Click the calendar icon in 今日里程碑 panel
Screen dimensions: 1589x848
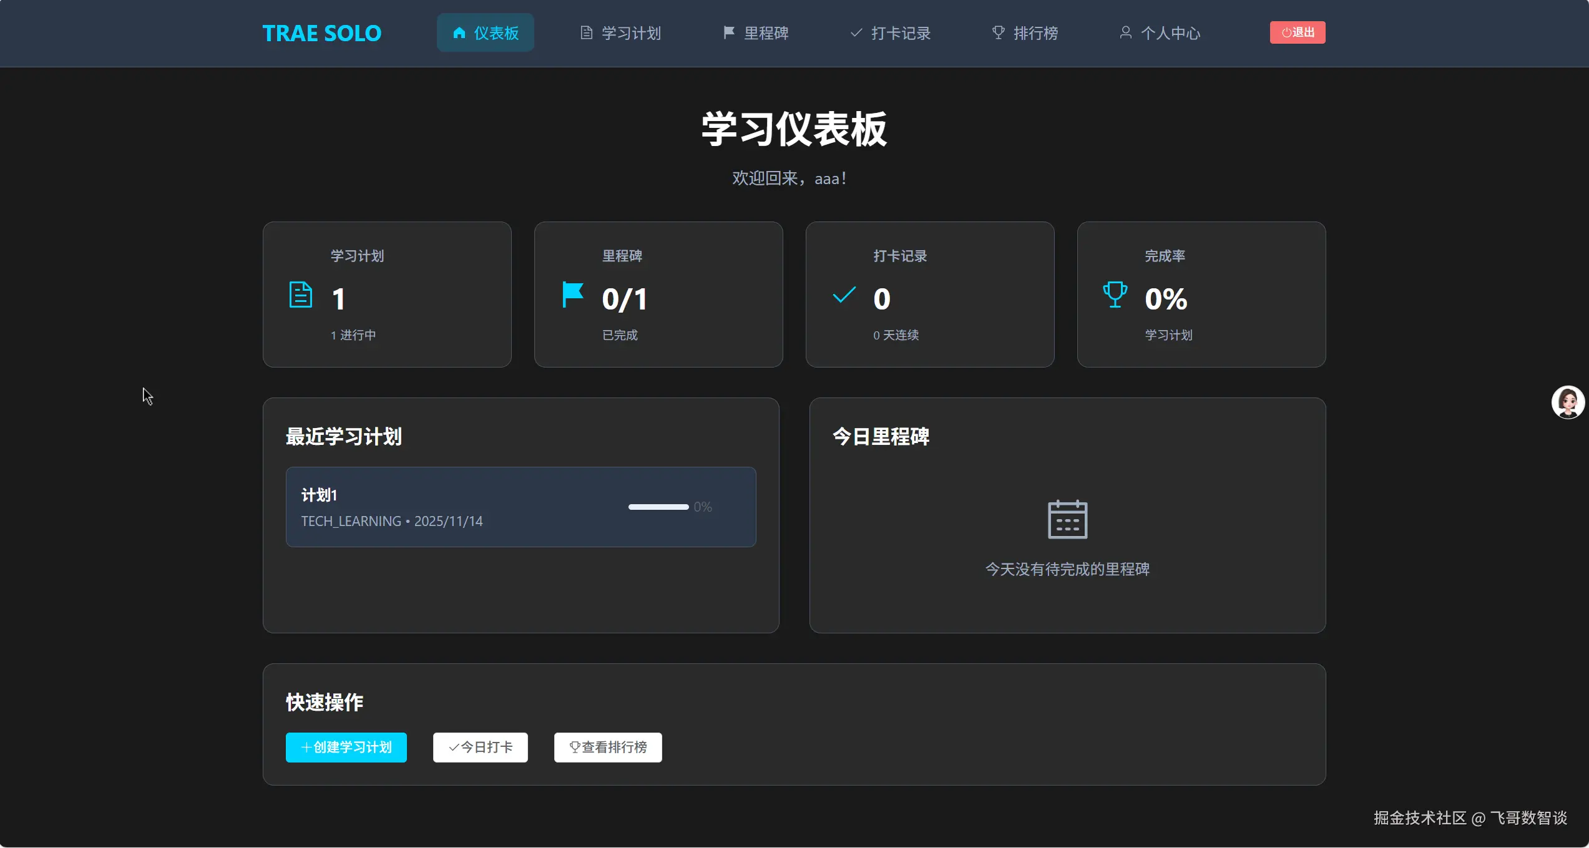pos(1067,519)
